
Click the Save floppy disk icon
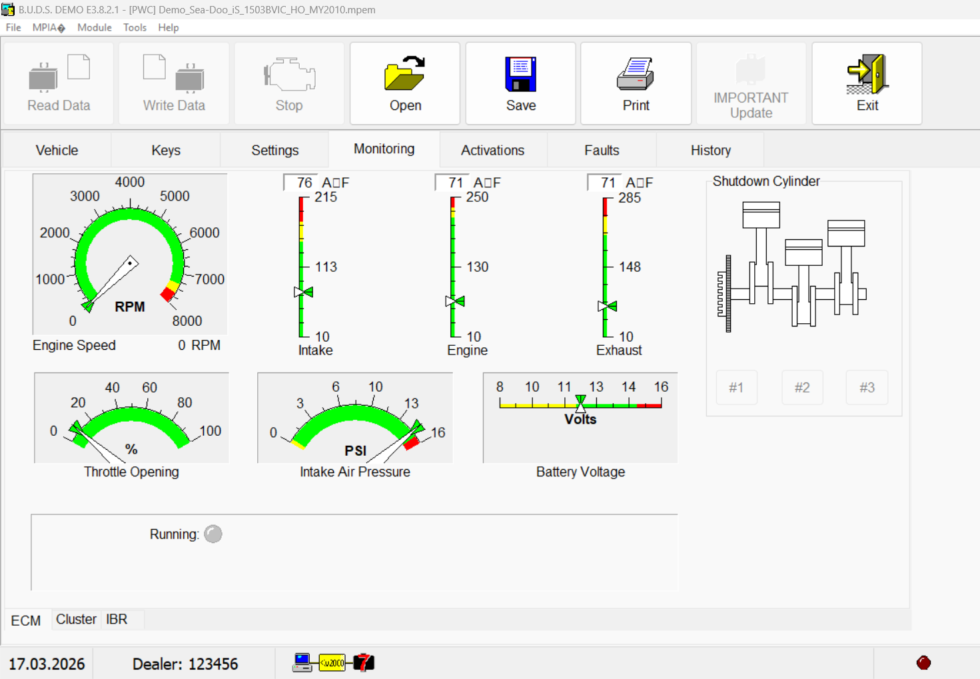pos(520,73)
